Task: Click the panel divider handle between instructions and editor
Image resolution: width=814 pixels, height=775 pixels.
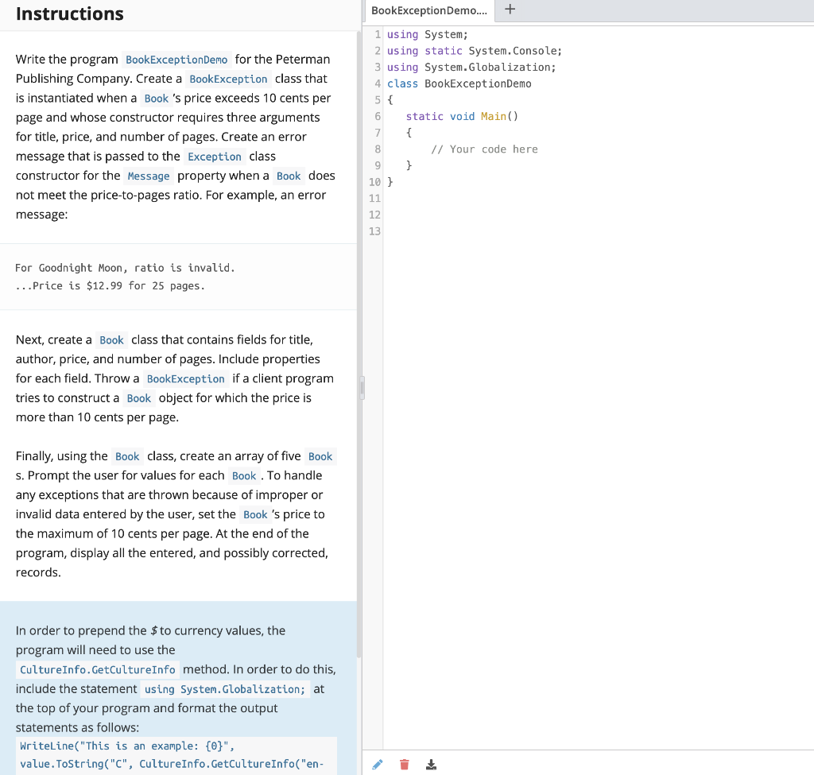Action: tap(362, 388)
